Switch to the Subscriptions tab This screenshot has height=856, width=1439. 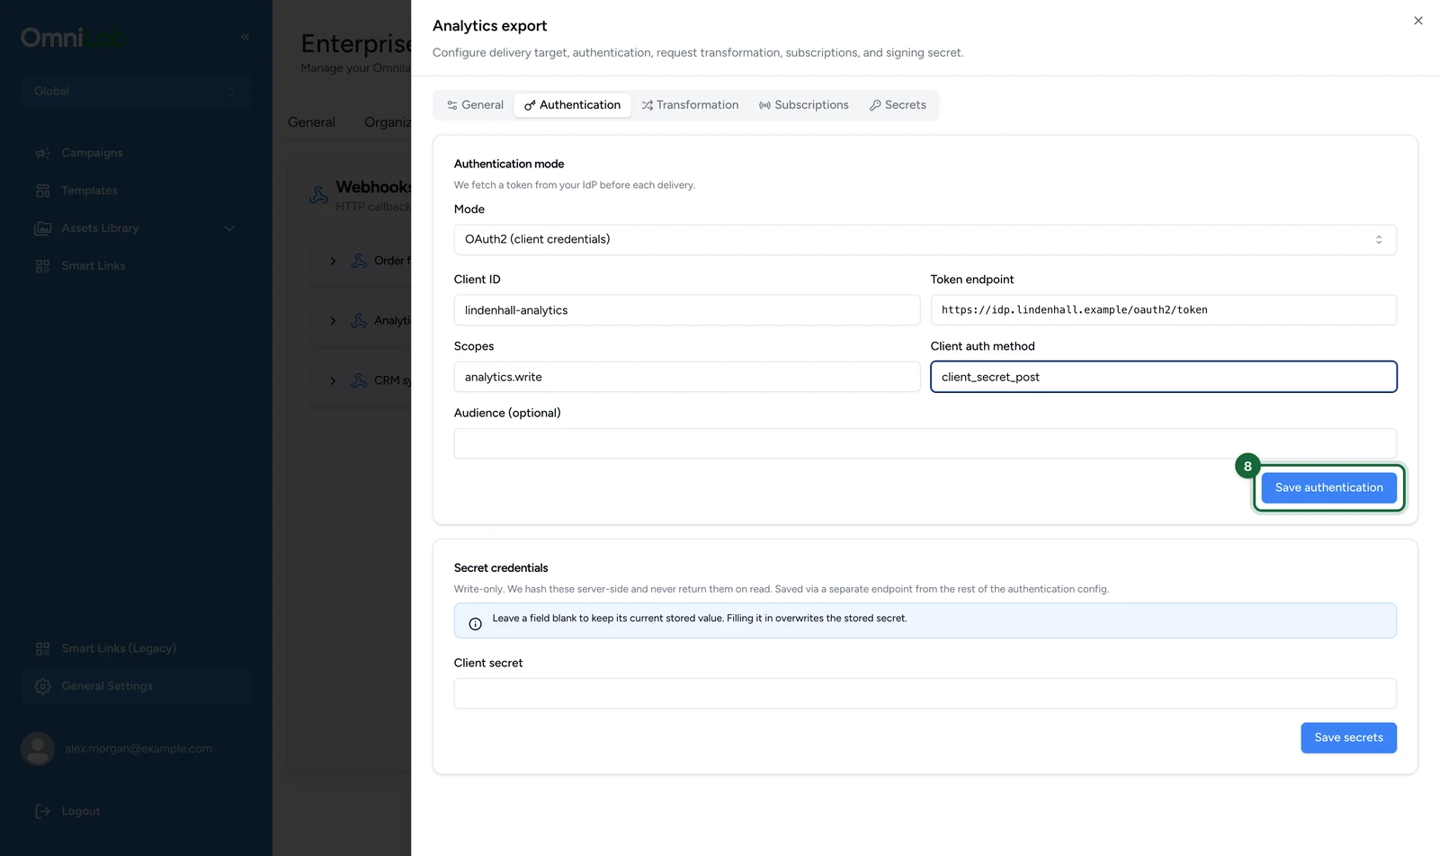(x=804, y=105)
